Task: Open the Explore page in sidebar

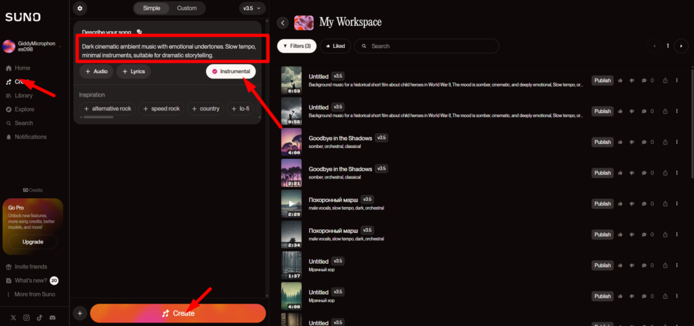Action: point(20,109)
